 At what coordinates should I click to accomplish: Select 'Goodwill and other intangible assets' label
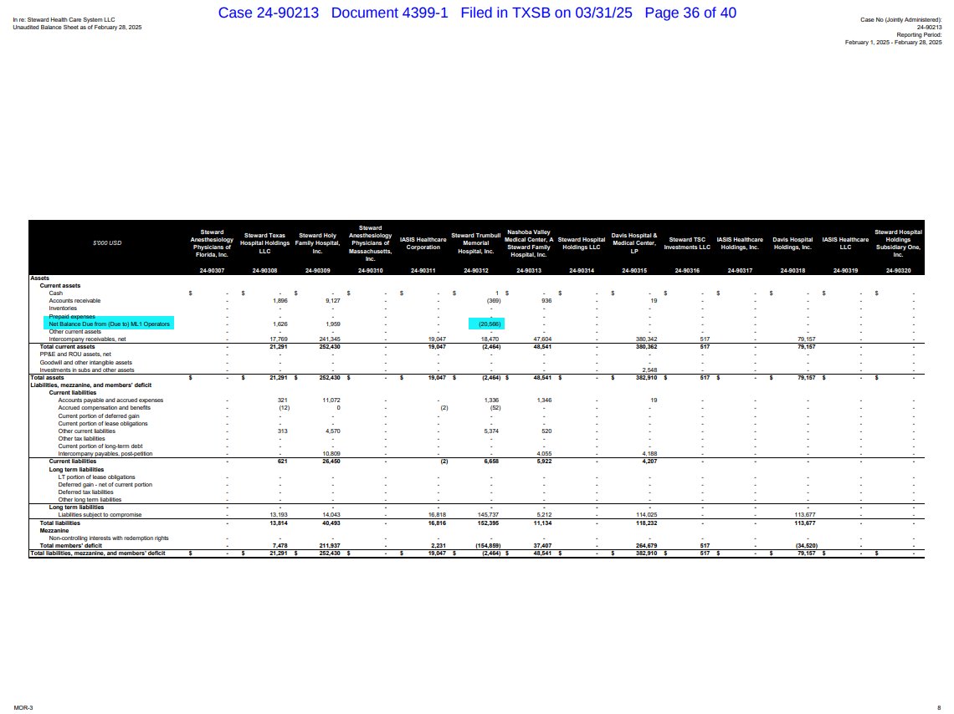point(86,362)
